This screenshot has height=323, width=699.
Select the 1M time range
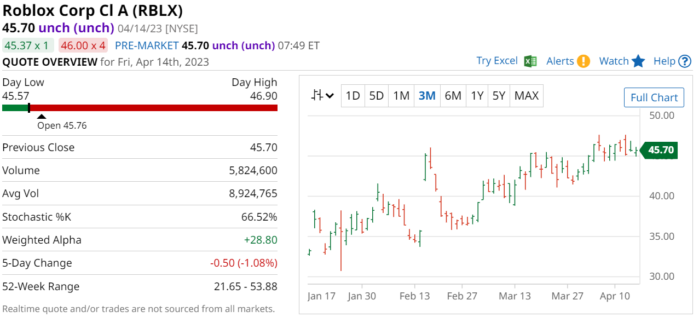[x=401, y=96]
